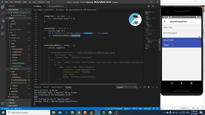Click the UTF-8 encoding in status bar
This screenshot has height=115, width=205.
[135, 109]
